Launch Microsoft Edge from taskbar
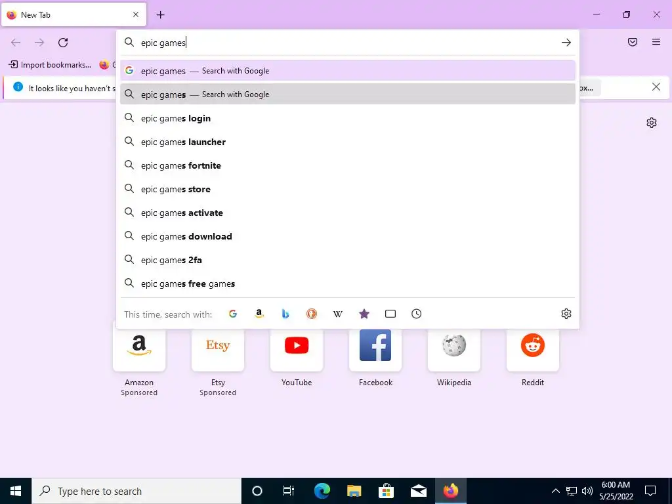This screenshot has width=672, height=504. click(x=322, y=491)
